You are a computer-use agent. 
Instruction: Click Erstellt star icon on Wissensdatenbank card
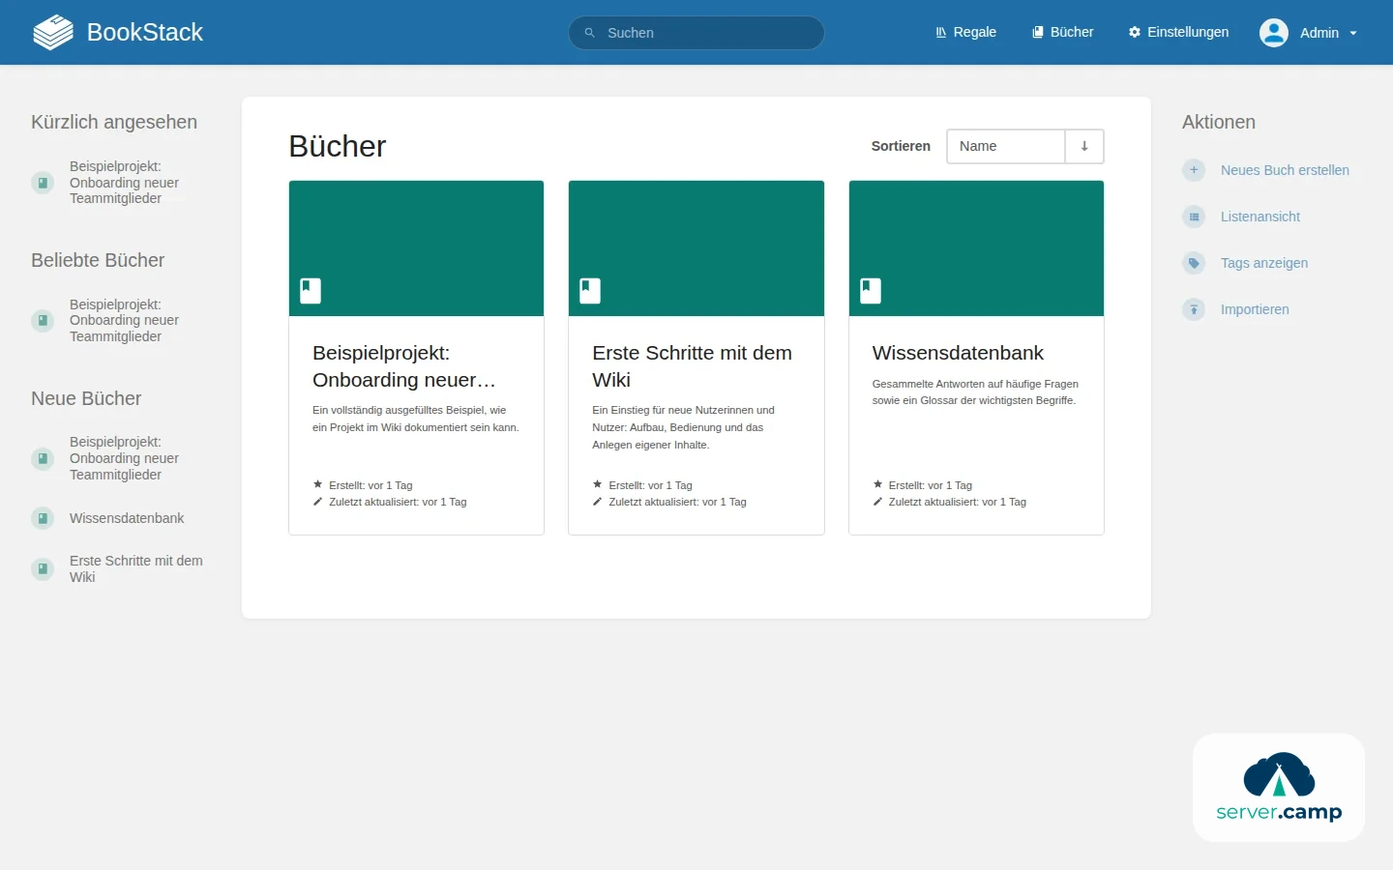pyautogui.click(x=877, y=484)
